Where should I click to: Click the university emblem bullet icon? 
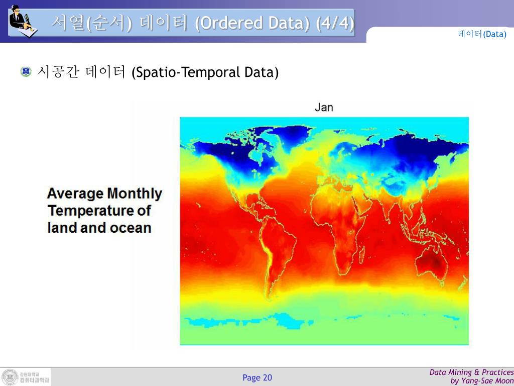click(x=26, y=71)
